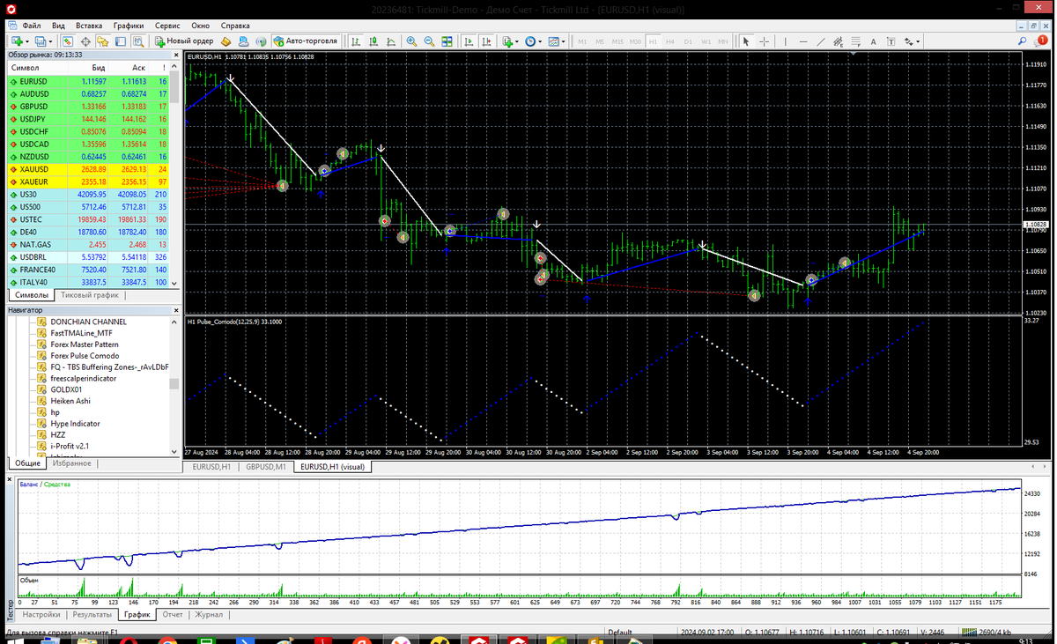Select the Crosshair tool

[764, 41]
